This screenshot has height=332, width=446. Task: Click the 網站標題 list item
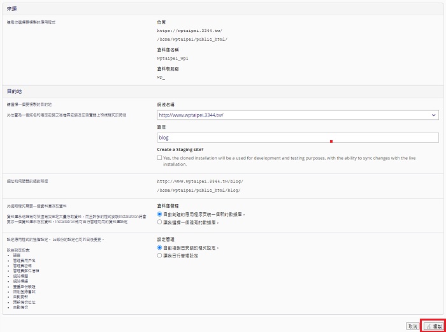point(20,276)
